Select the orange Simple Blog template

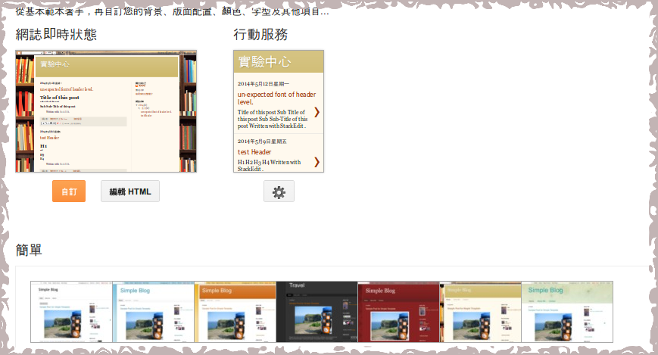pos(235,312)
